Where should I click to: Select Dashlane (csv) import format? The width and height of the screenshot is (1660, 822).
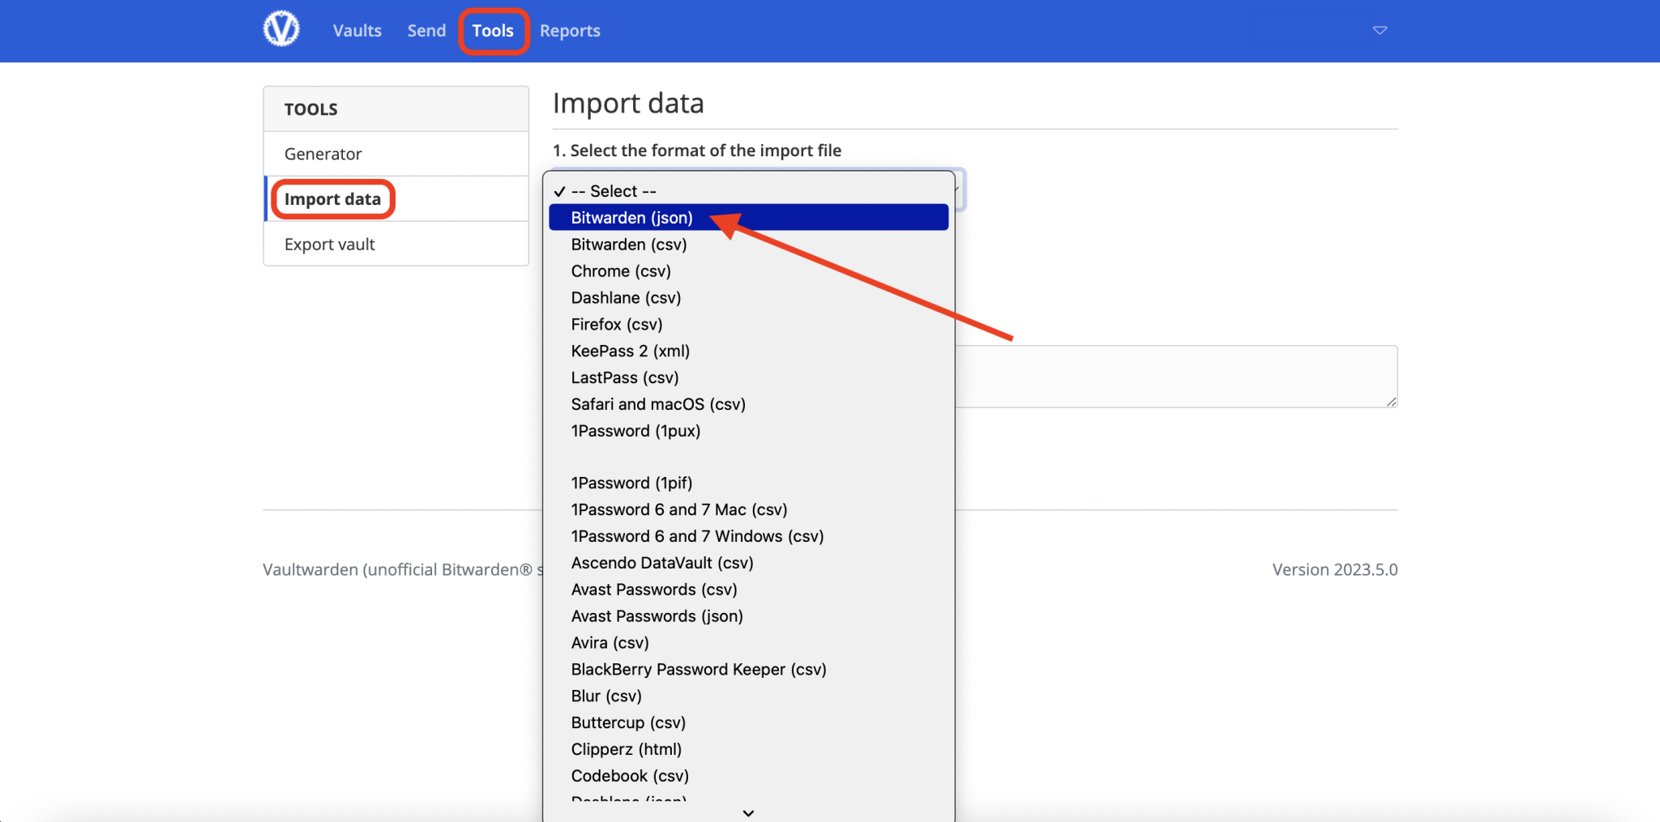pyautogui.click(x=625, y=297)
